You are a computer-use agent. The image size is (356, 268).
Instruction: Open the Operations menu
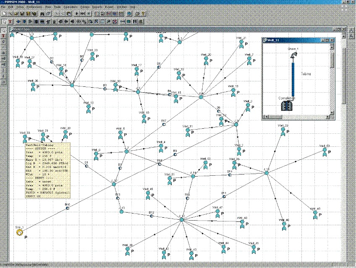pyautogui.click(x=70, y=7)
